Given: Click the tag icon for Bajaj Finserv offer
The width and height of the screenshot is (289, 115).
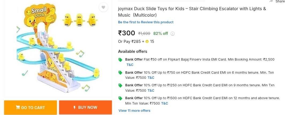Looking at the screenshot, I should coord(120,60).
